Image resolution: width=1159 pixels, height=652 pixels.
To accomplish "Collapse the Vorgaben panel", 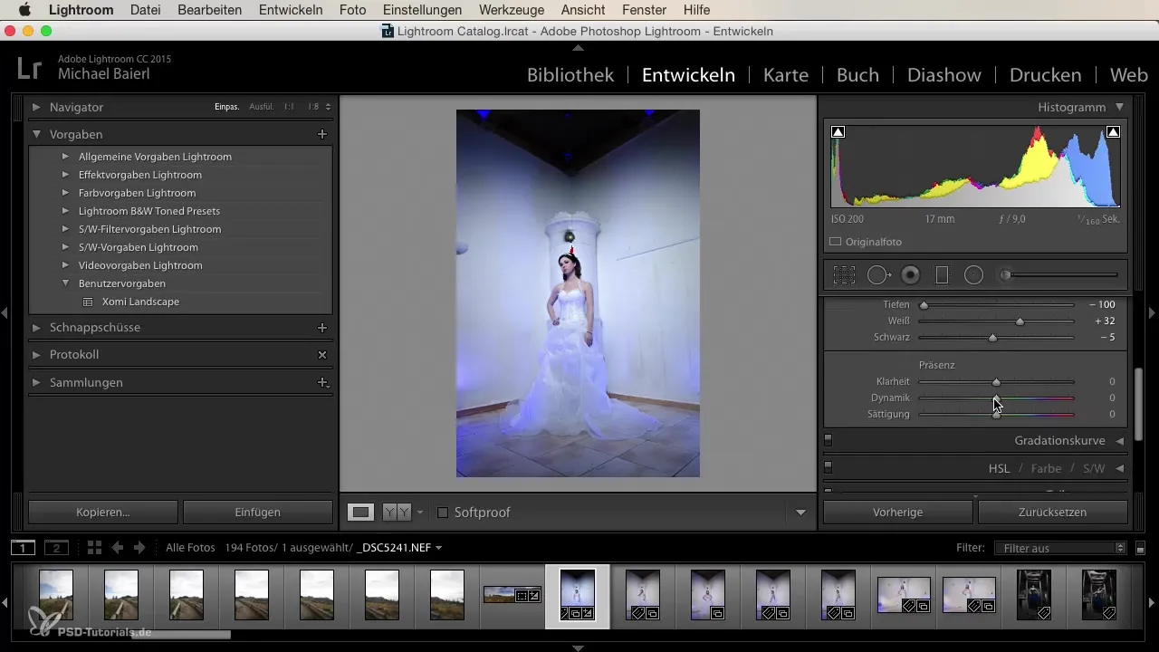I will [36, 134].
